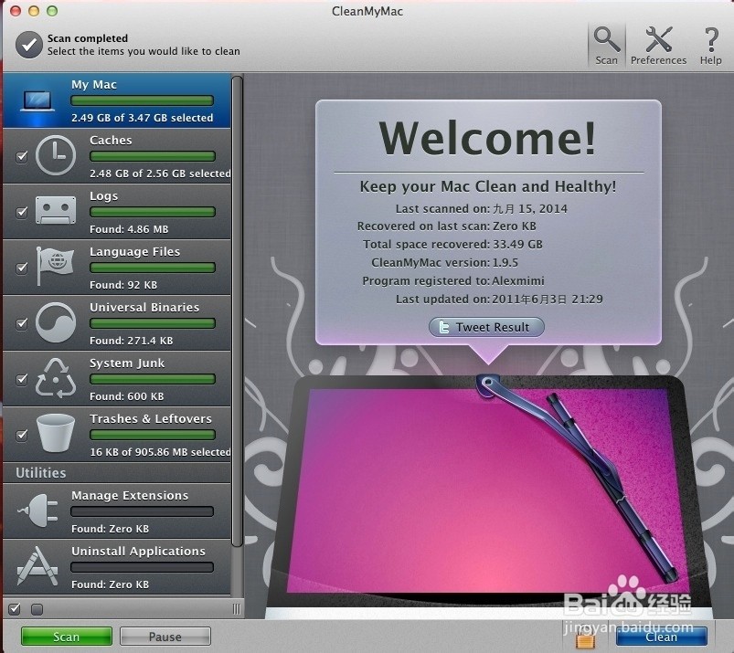The height and width of the screenshot is (653, 734).
Task: Click the 'Found: 4.86 MB' Logs value
Action: 129,229
